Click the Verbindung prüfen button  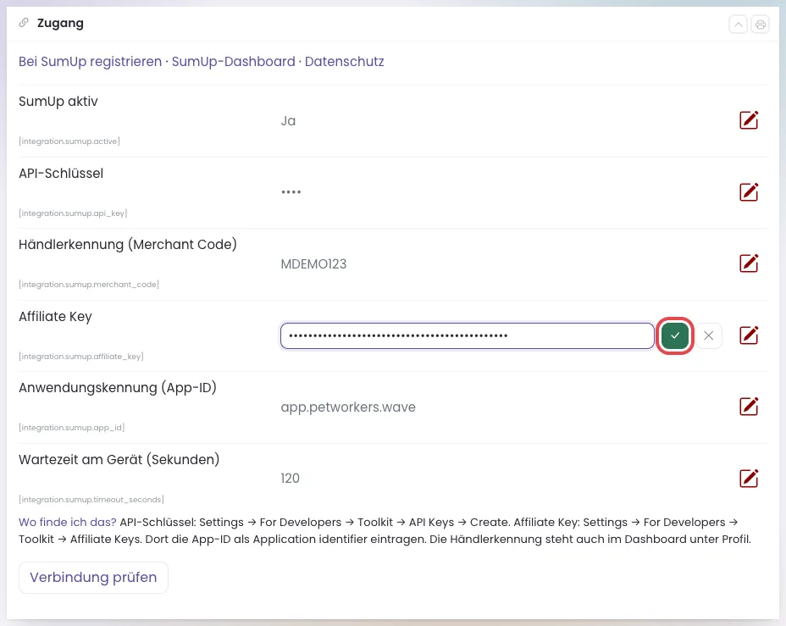pyautogui.click(x=93, y=578)
